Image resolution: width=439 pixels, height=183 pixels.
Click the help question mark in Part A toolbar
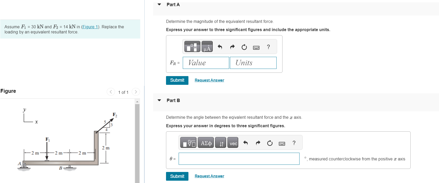(x=268, y=47)
